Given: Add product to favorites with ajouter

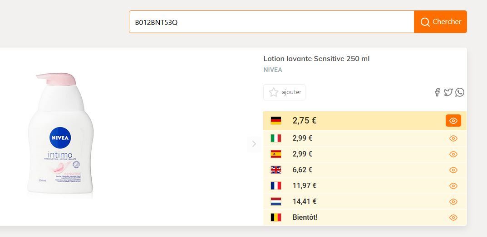Looking at the screenshot, I should click(285, 92).
